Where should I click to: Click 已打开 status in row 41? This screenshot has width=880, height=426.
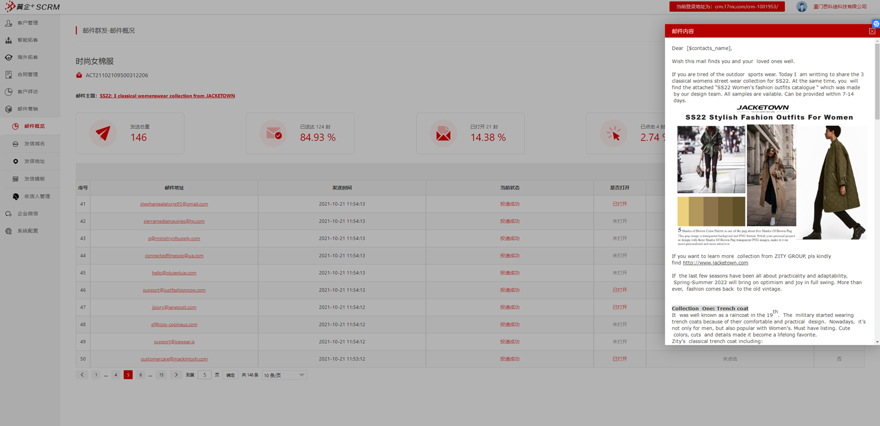620,204
